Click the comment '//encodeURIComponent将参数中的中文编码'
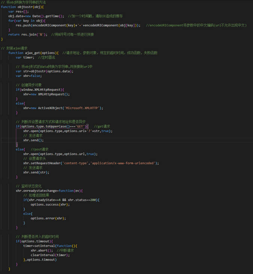This screenshot has width=253, height=274. [x=196, y=25]
